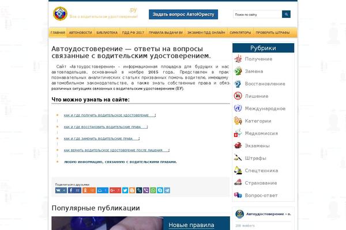This screenshot has height=230, width=346.
Task: Open the Получение rubric link
Action: pos(258,59)
